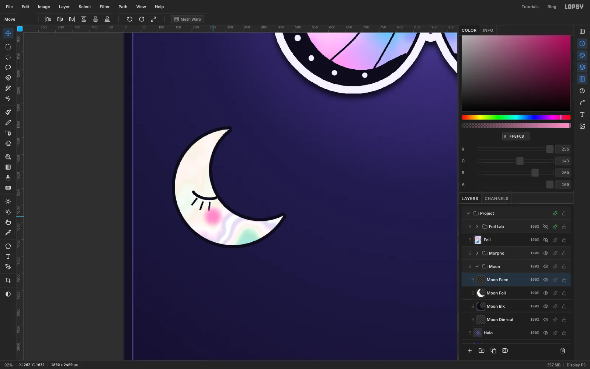Click the hue spectrum slider
This screenshot has height=369, width=590.
click(x=516, y=117)
